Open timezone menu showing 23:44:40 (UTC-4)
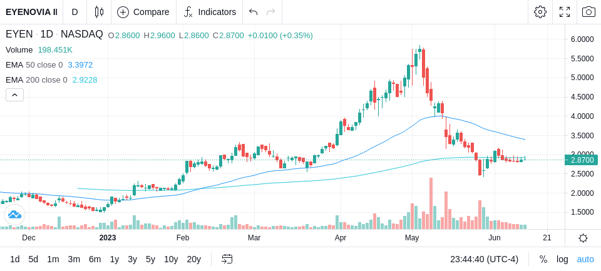Screen dimensions: 601x271 pos(484,259)
